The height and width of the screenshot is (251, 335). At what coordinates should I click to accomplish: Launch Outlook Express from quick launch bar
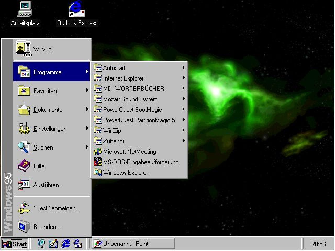point(77,244)
